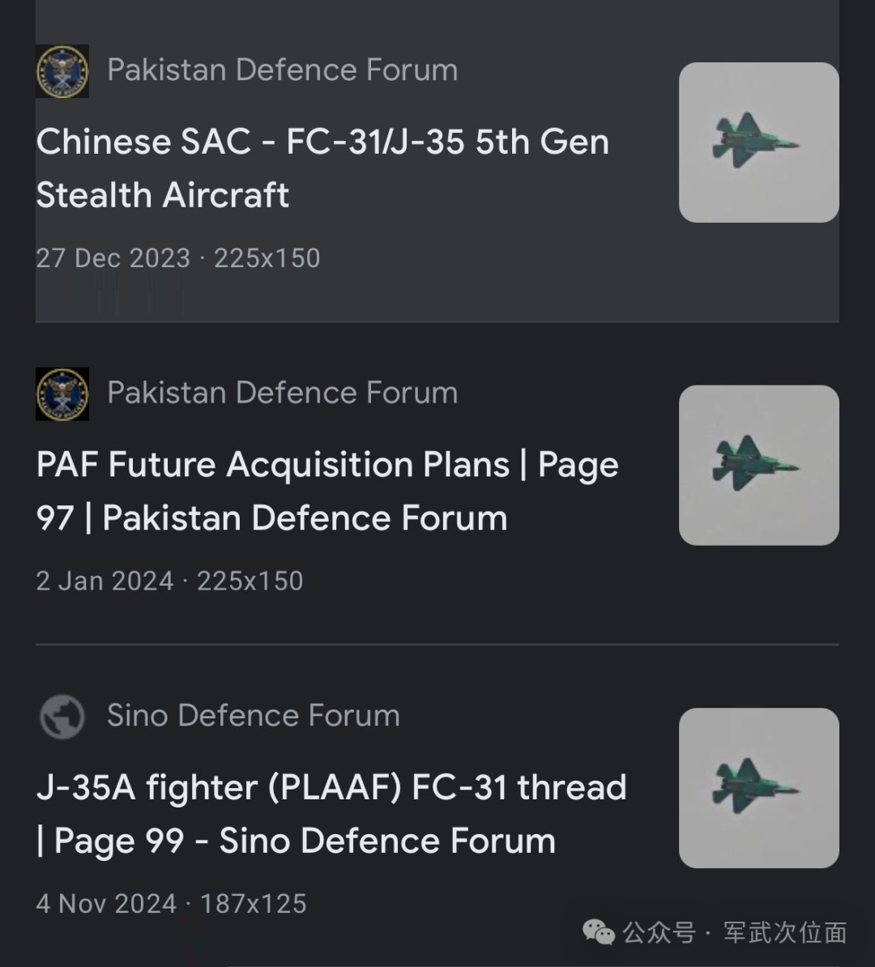Click Pakistan Defence Forum favicon beside PAF Future result

tap(62, 394)
